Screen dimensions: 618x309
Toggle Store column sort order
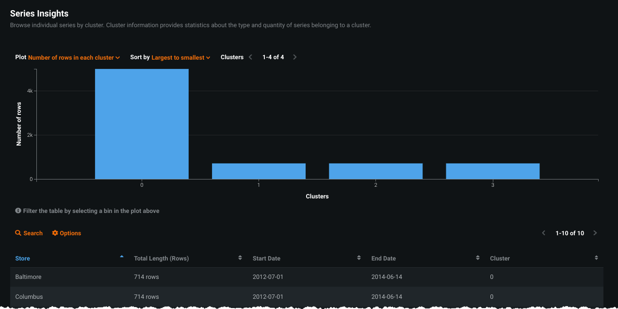click(121, 258)
